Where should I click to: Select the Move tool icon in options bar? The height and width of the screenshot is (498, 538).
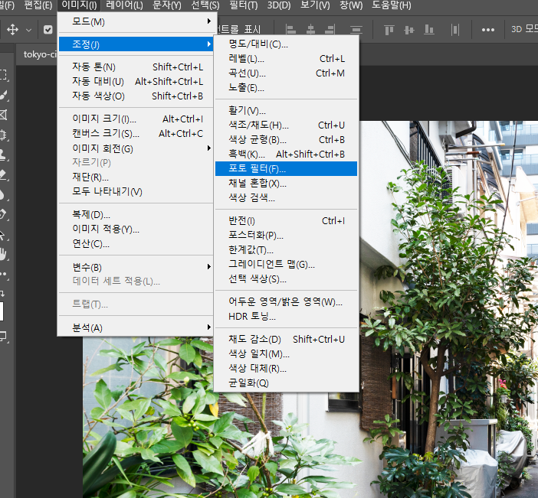(x=12, y=30)
